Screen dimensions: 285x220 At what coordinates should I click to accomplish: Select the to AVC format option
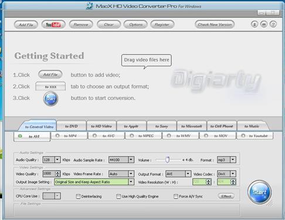point(106,136)
